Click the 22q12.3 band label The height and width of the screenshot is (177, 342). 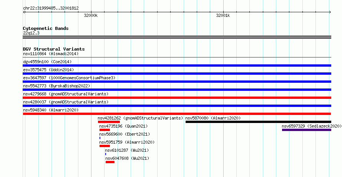click(31, 33)
